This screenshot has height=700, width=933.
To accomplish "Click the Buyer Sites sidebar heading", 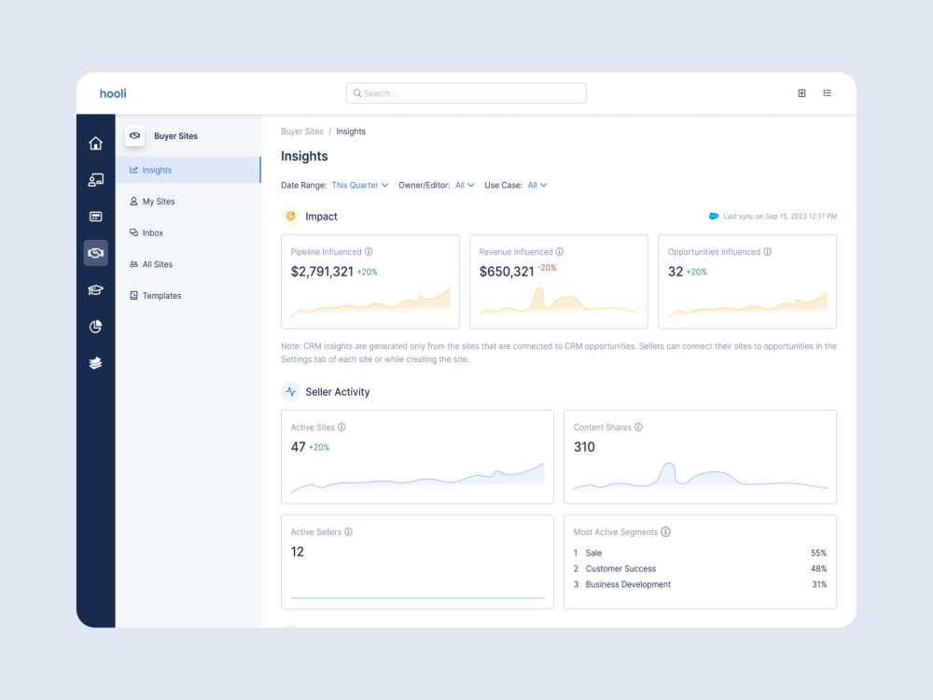I will pos(175,136).
